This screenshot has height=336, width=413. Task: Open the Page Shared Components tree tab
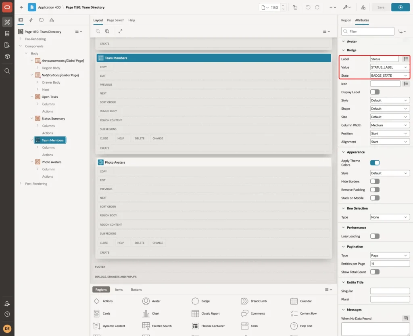52,20
